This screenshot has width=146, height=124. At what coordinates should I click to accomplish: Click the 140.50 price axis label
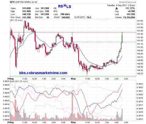(x=140, y=64)
